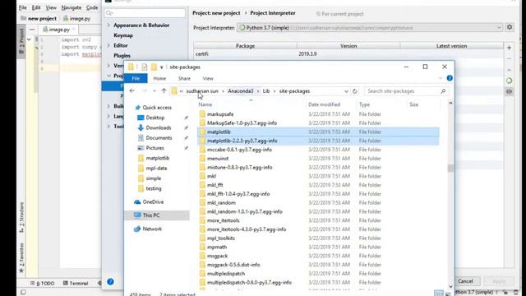The height and width of the screenshot is (296, 526).
Task: Open quick access toolbar customize dropdown
Action: tap(161, 67)
